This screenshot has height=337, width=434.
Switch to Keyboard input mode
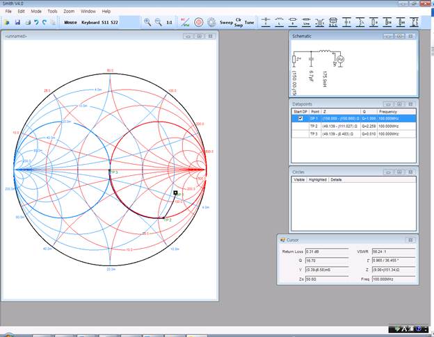[90, 22]
